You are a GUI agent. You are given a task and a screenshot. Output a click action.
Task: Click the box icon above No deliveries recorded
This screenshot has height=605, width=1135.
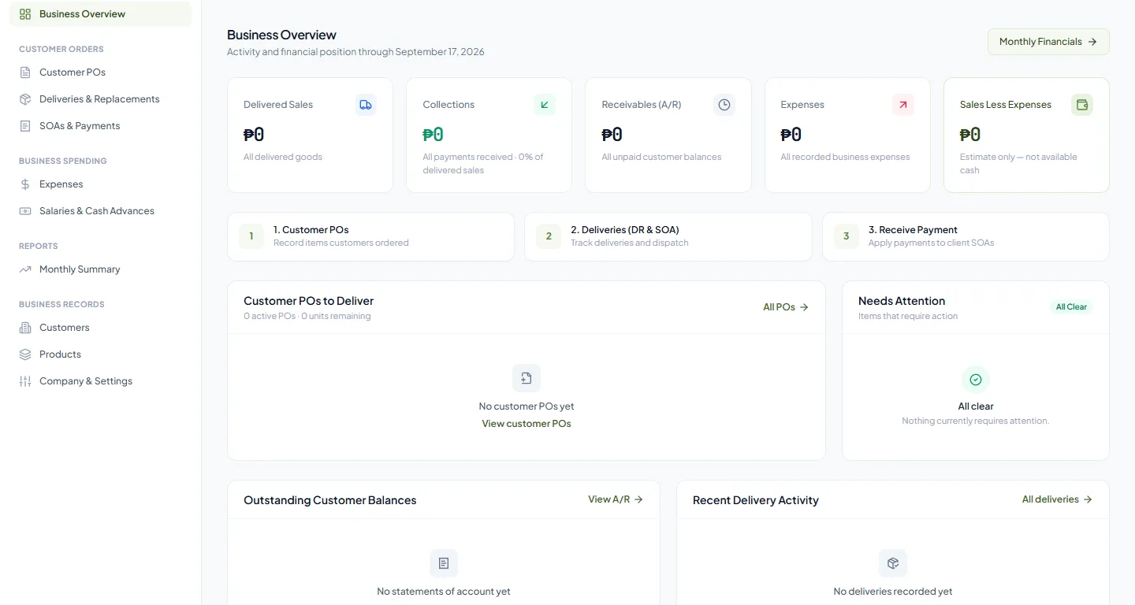coord(893,563)
